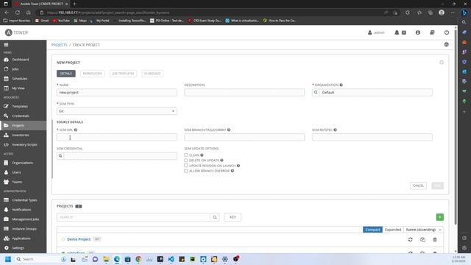Click the Teams sidebar icon

tap(6, 182)
